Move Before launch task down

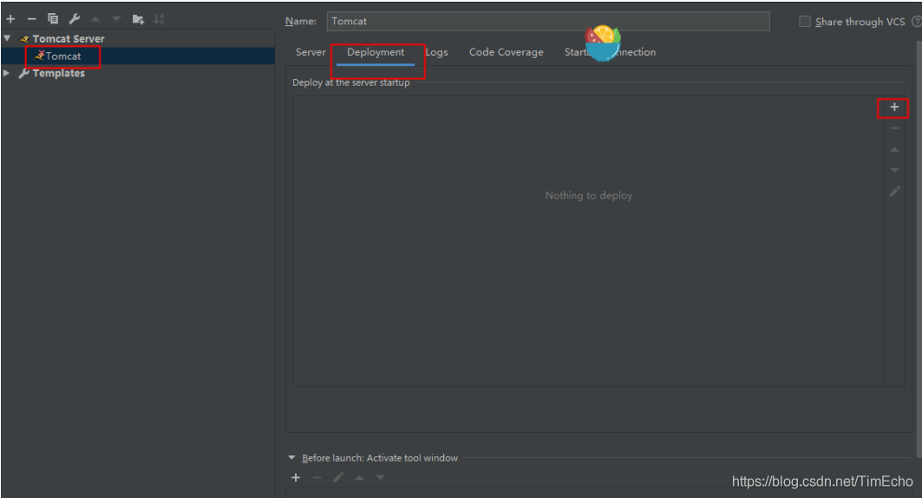click(381, 477)
